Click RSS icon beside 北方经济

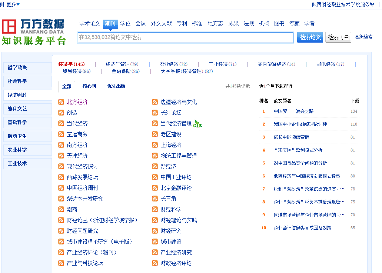tap(61, 102)
